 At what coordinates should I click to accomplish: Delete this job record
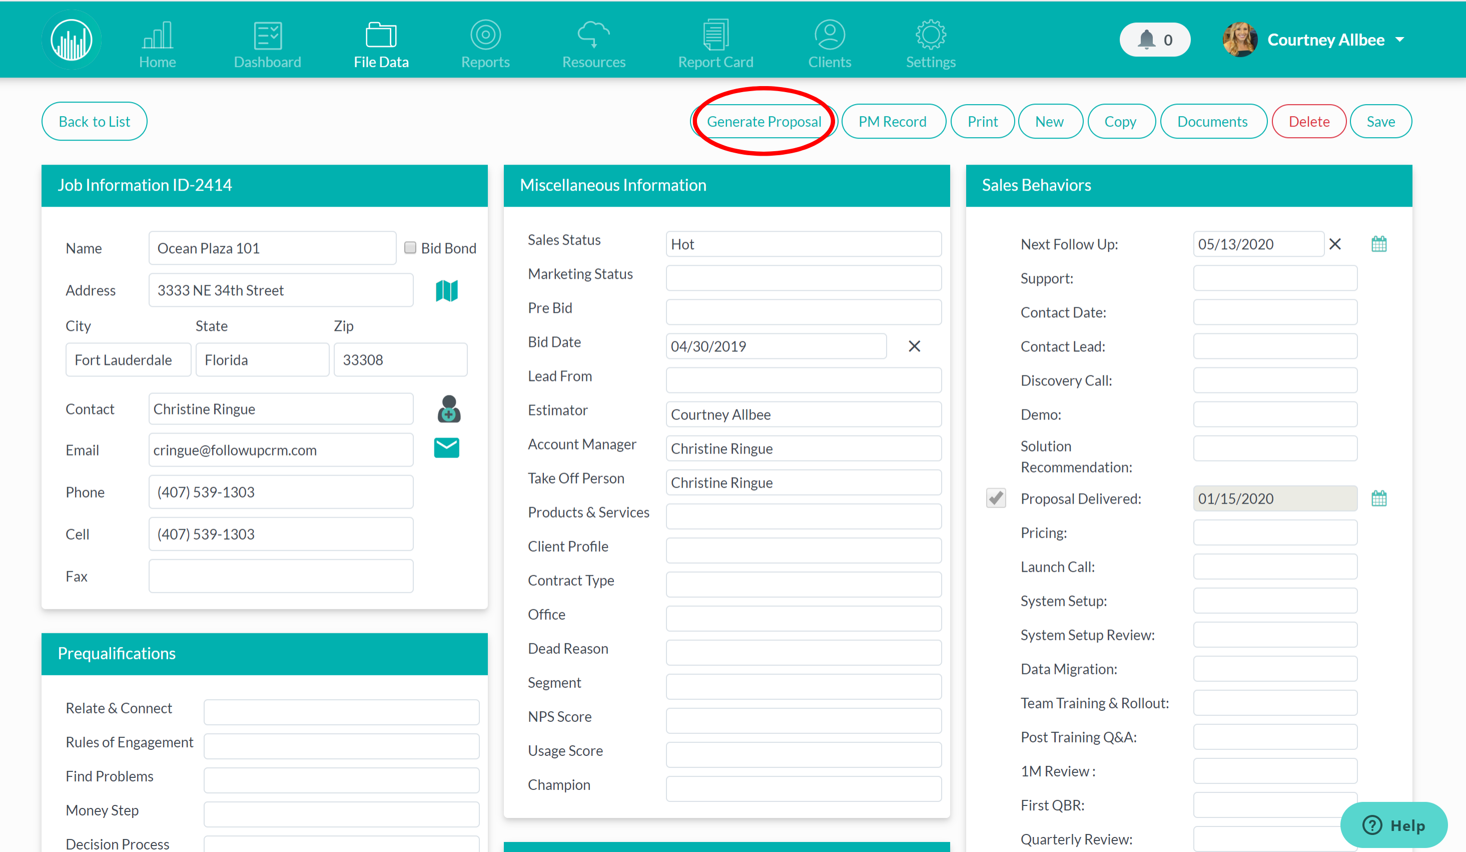1309,121
